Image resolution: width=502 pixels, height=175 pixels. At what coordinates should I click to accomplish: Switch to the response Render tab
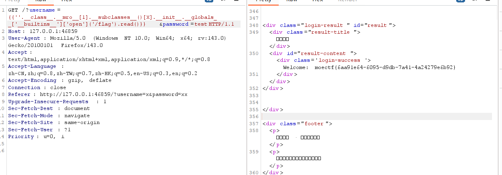click(x=347, y=1)
